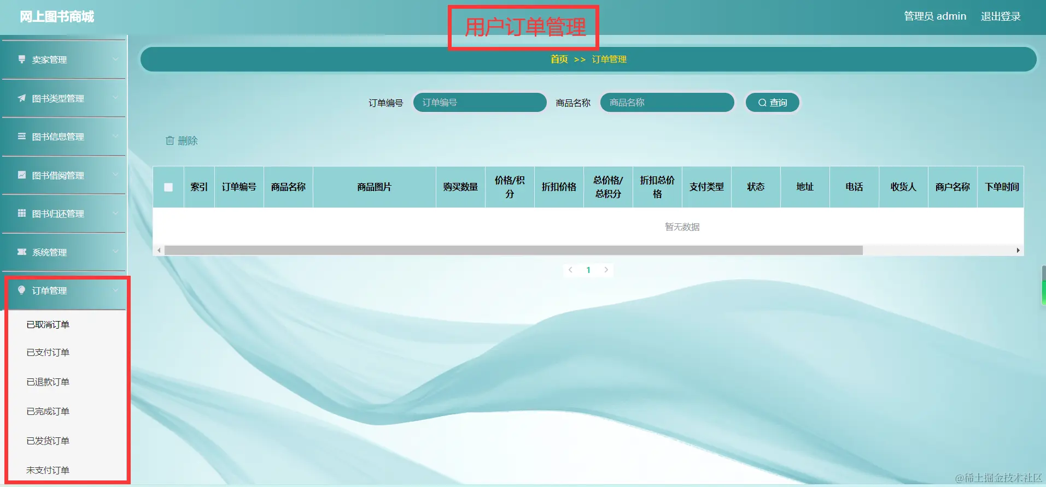The width and height of the screenshot is (1046, 487).
Task: Click the 图书类型管理 menu label
Action: click(x=58, y=98)
